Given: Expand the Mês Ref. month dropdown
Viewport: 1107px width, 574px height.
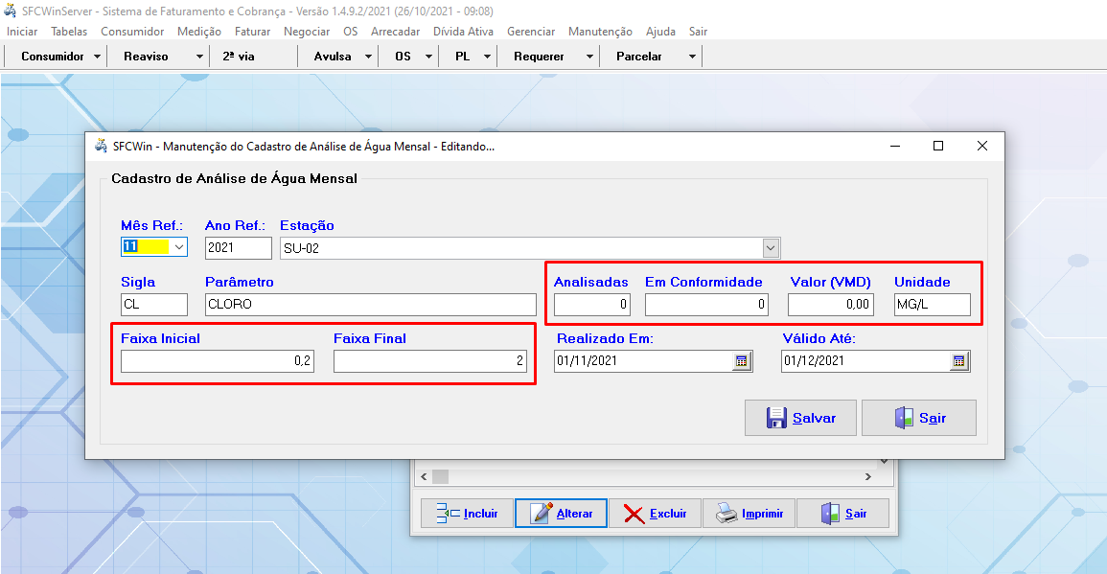Looking at the screenshot, I should coord(178,247).
